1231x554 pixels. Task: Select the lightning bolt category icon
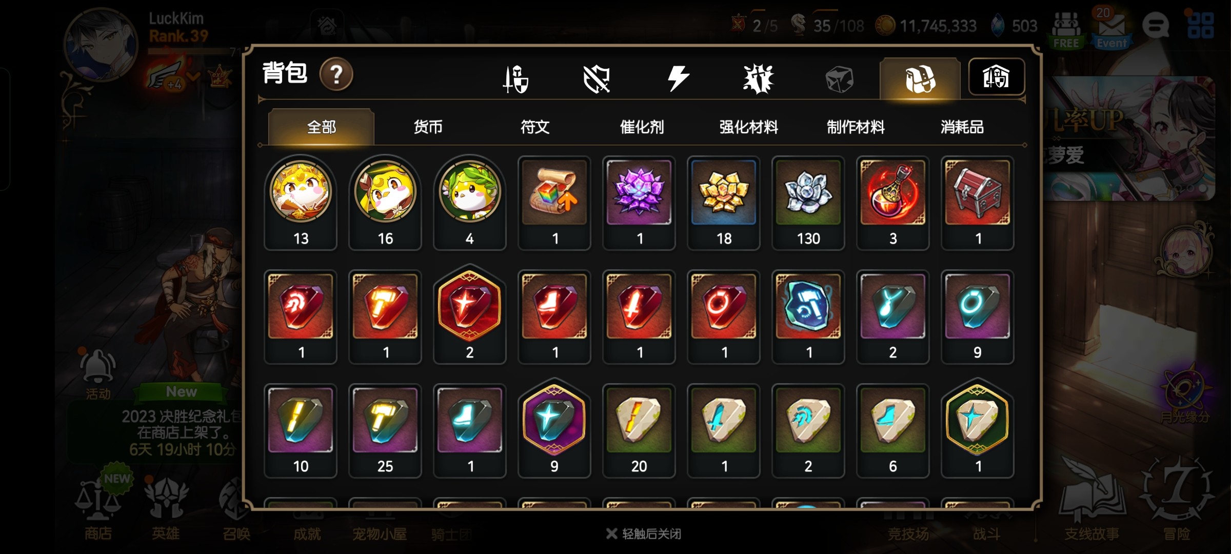click(x=678, y=79)
